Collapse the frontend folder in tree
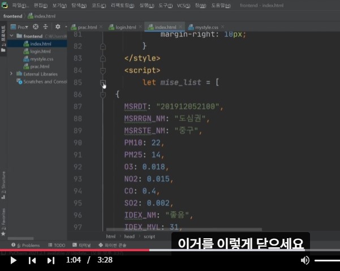340x271 pixels. click(11, 36)
